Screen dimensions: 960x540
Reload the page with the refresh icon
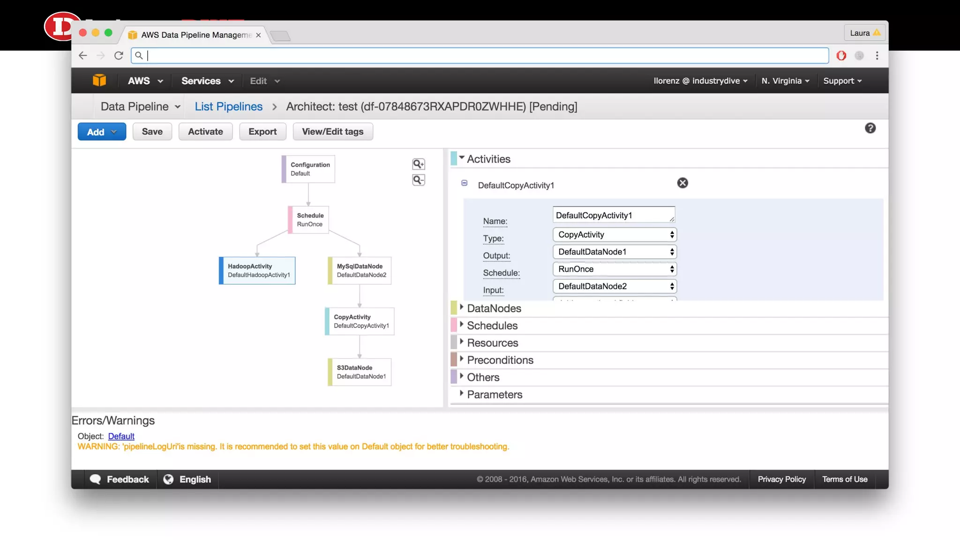pos(119,56)
